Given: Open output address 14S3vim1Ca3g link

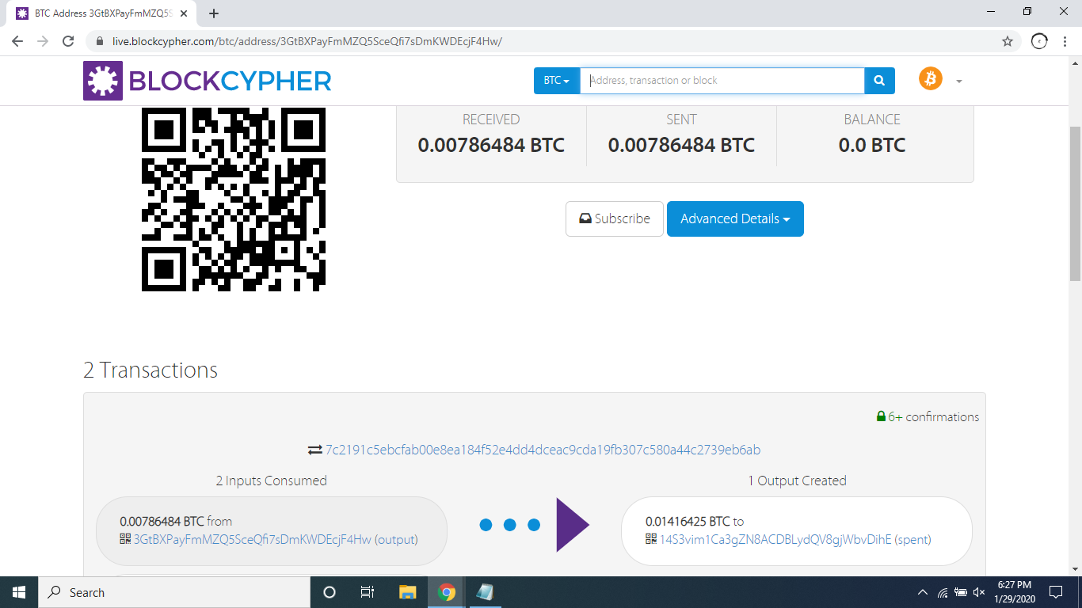Looking at the screenshot, I should (x=775, y=539).
